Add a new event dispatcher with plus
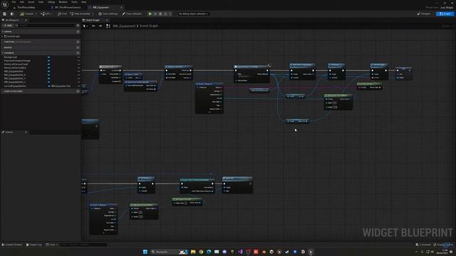456x256 pixels. (x=78, y=91)
